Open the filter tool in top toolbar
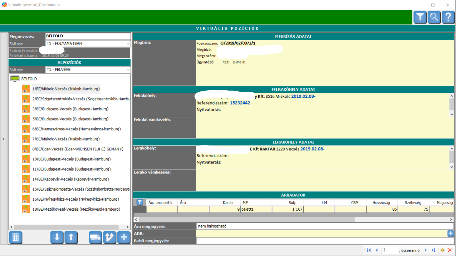 click(x=420, y=17)
